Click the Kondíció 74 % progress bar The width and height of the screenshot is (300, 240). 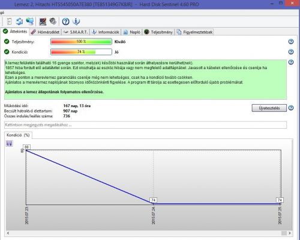coord(81,52)
